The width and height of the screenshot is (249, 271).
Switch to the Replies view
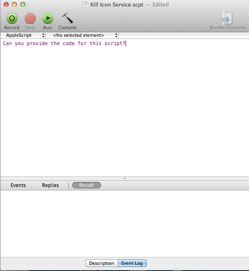[x=51, y=185]
